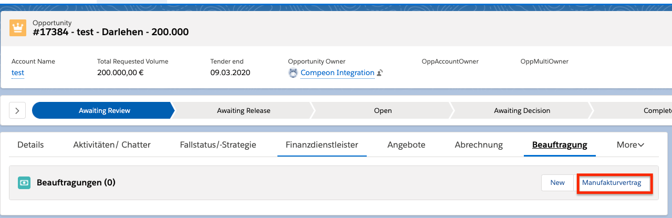Click the Awaiting Review path stage
This screenshot has height=218, width=672.
104,111
